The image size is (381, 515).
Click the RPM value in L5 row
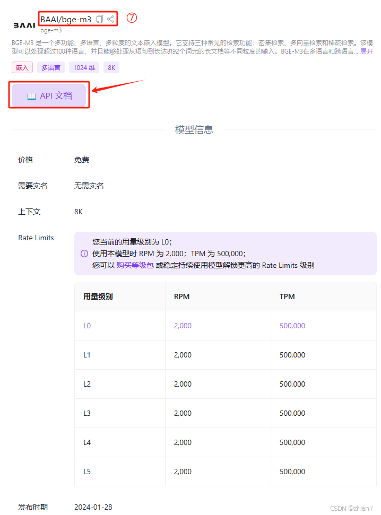pos(183,472)
